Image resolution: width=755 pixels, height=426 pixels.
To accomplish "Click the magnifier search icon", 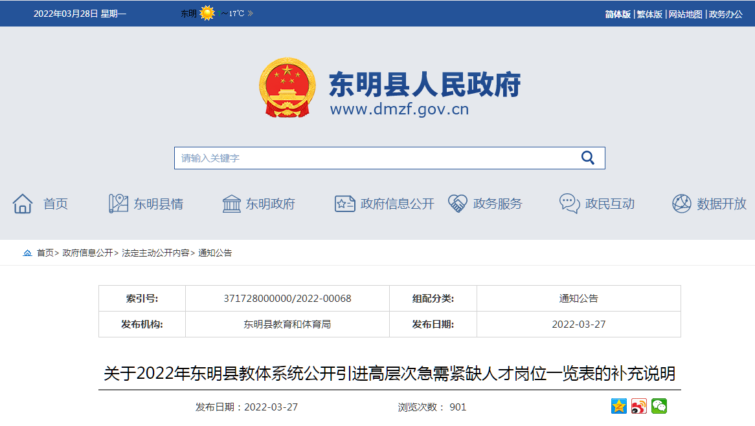I will (588, 158).
